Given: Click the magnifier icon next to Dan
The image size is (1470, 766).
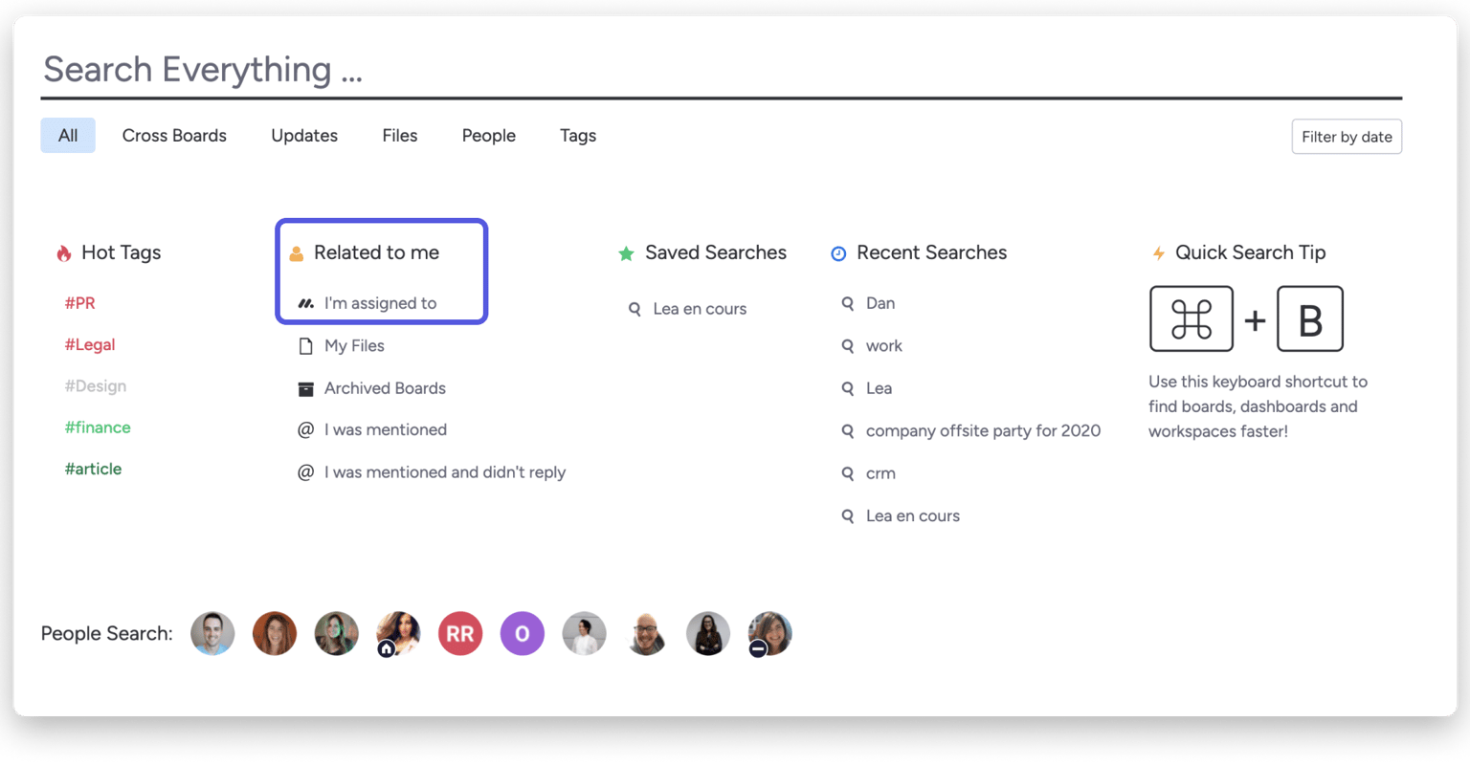Looking at the screenshot, I should [848, 303].
